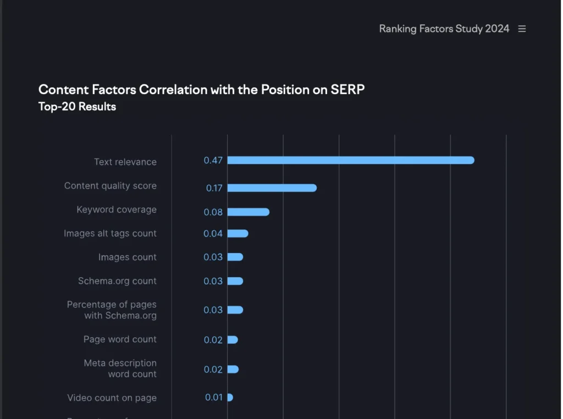Click the Text relevance axis label

point(125,162)
